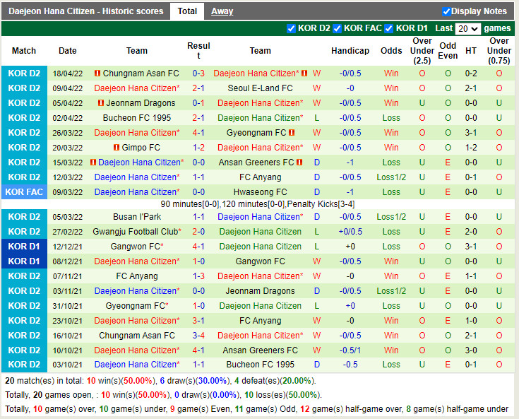Click the 0-3 result on 18/04/22
The image size is (519, 419).
pyautogui.click(x=198, y=73)
